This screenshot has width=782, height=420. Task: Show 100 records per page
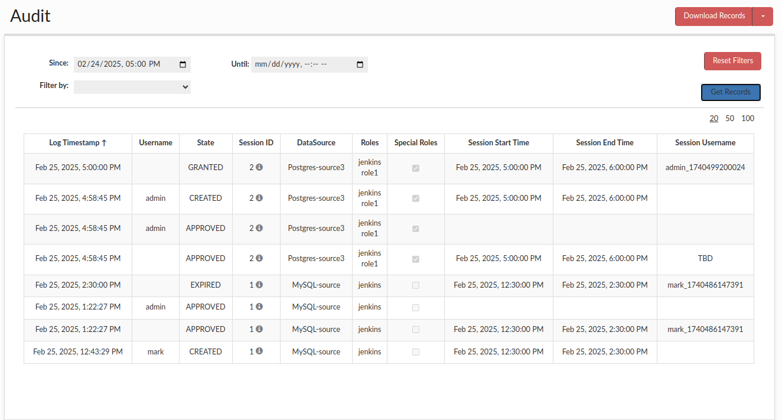coord(748,118)
